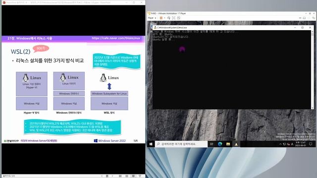Click the pink page callout bubble
Screen dimensions: 317x178
pos(41,48)
